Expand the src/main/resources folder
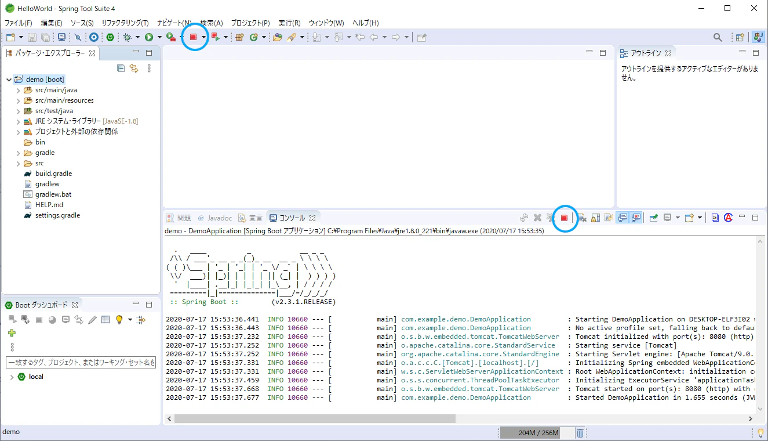Screen dimensions: 768x441 tap(19, 101)
